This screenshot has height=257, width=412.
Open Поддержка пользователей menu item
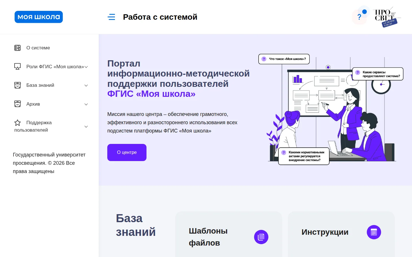33,126
